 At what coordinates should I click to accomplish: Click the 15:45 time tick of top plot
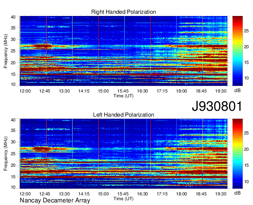[x=123, y=91]
